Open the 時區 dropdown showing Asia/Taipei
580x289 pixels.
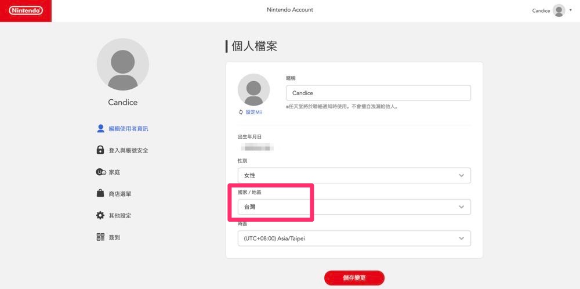coord(354,239)
